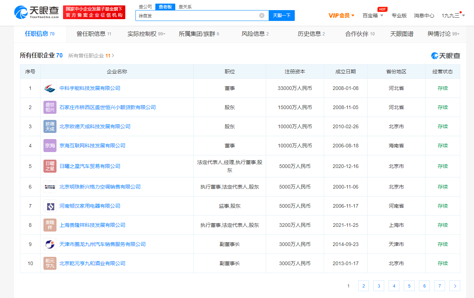This screenshot has width=474, height=298.
Task: Click the 盛世恒兴 purple company logo
Action: [x=50, y=107]
